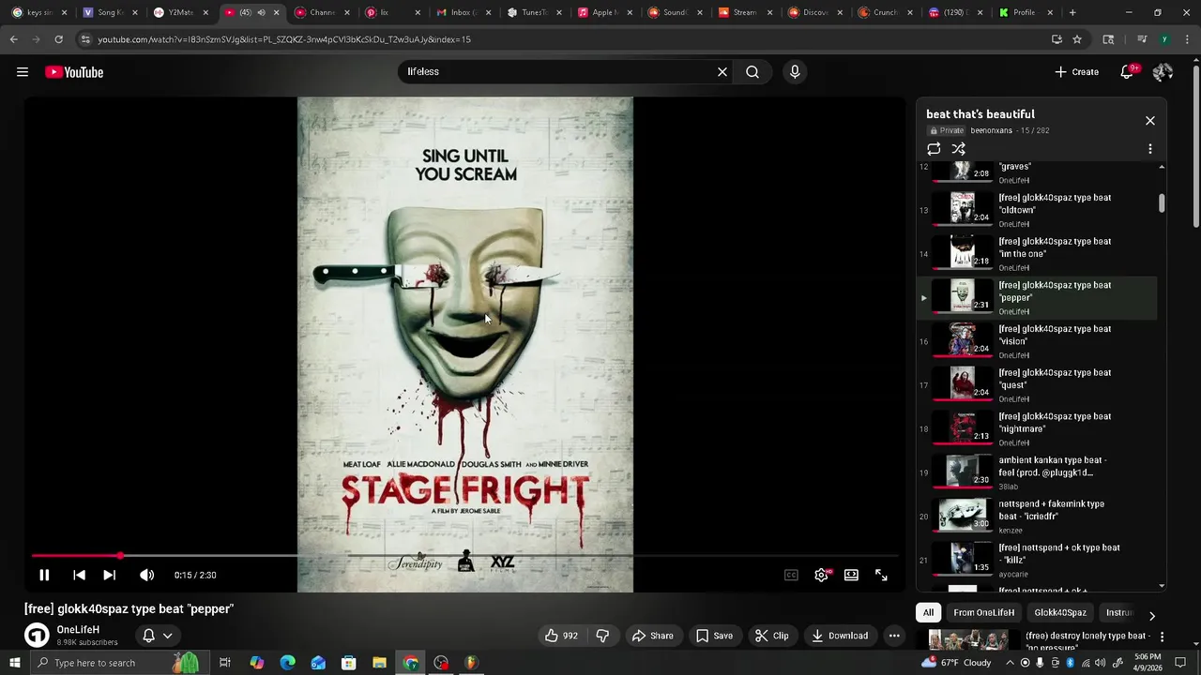
Task: Mute the video volume
Action: coord(146,576)
